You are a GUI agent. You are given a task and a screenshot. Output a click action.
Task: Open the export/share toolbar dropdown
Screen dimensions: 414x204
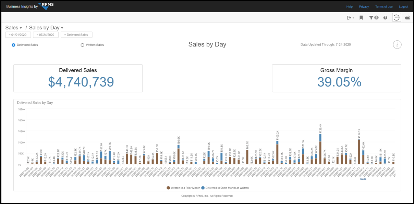coord(350,17)
